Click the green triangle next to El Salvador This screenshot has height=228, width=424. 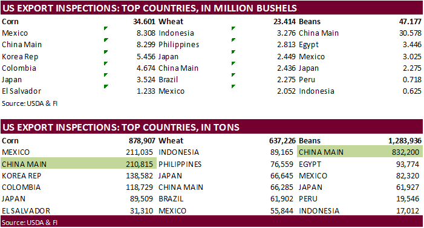tap(106, 86)
